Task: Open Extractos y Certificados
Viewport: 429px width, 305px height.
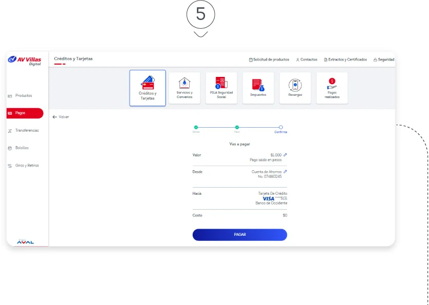Action: 345,59
